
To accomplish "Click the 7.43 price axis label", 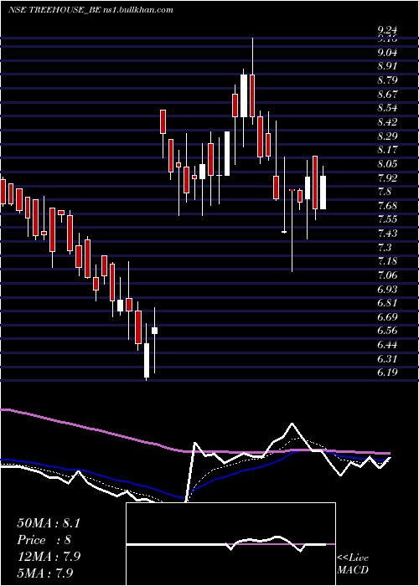I will pos(387,234).
